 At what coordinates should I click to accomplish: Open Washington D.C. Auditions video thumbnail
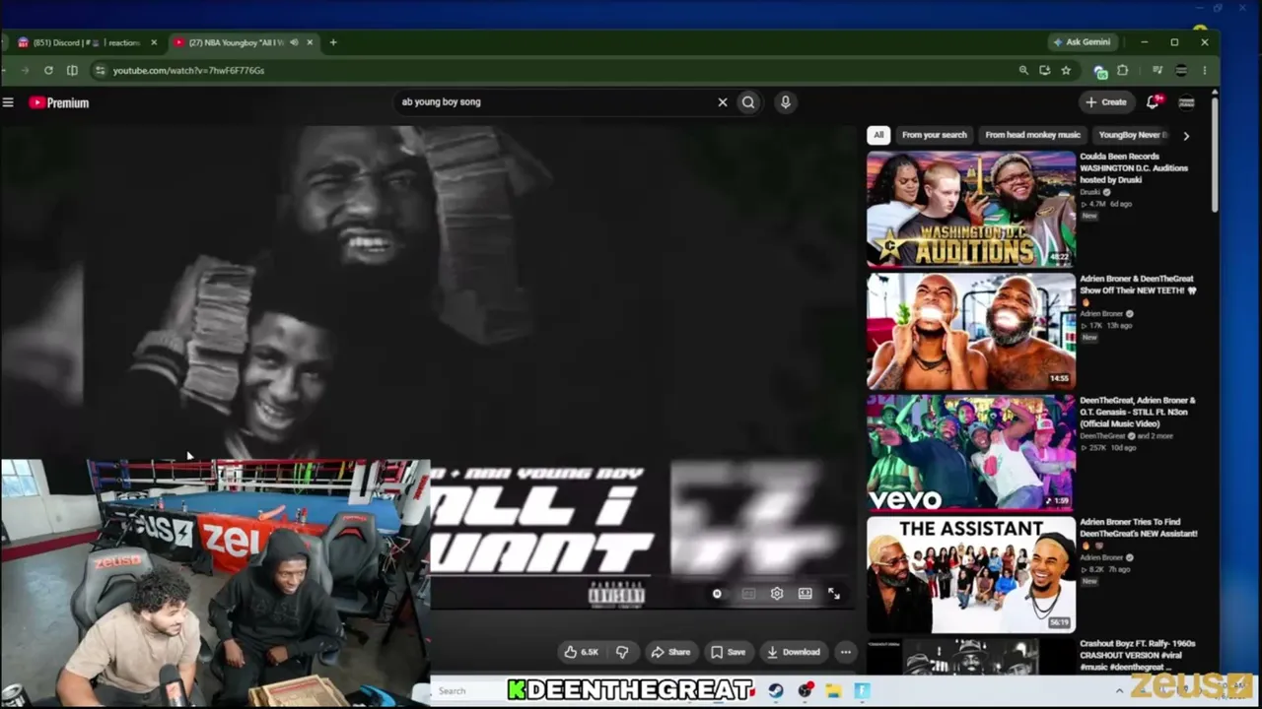[971, 209]
